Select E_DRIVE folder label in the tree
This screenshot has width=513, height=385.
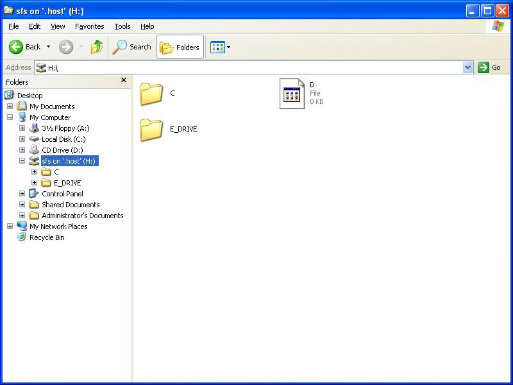[x=67, y=183]
